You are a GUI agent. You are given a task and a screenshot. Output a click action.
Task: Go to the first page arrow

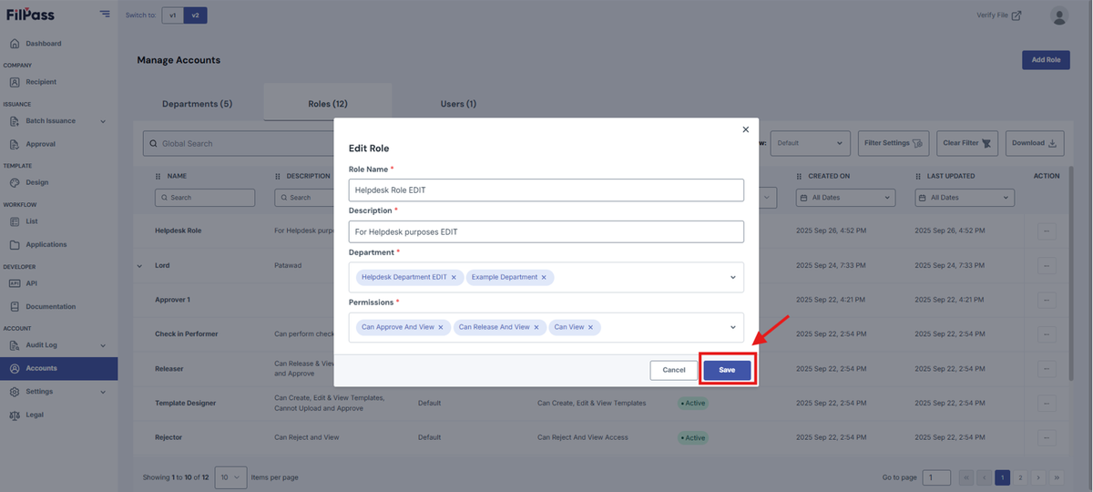click(967, 477)
